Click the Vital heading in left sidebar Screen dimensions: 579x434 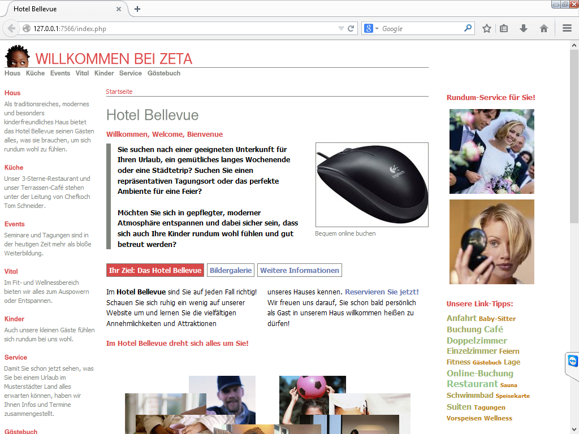[x=11, y=272]
